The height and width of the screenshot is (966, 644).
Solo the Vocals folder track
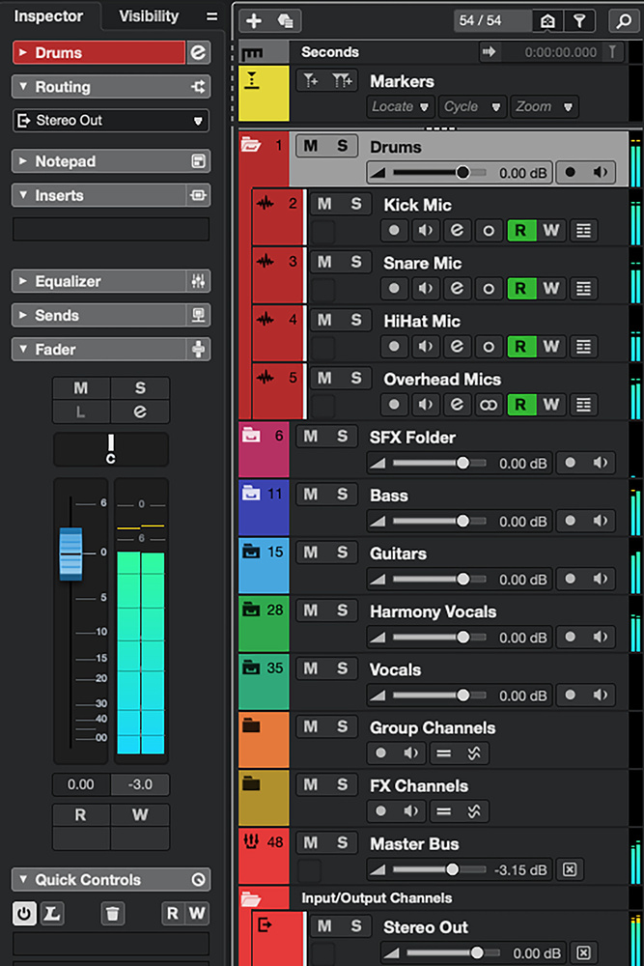tap(343, 668)
